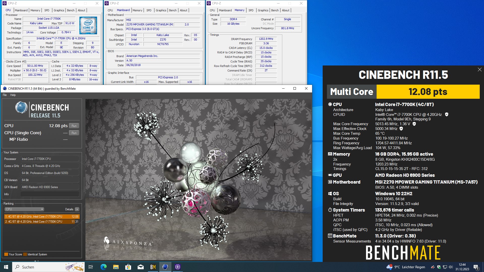Viewport: 484px width, 272px height.
Task: Open the Ranking CPU dropdown
Action: point(24,209)
